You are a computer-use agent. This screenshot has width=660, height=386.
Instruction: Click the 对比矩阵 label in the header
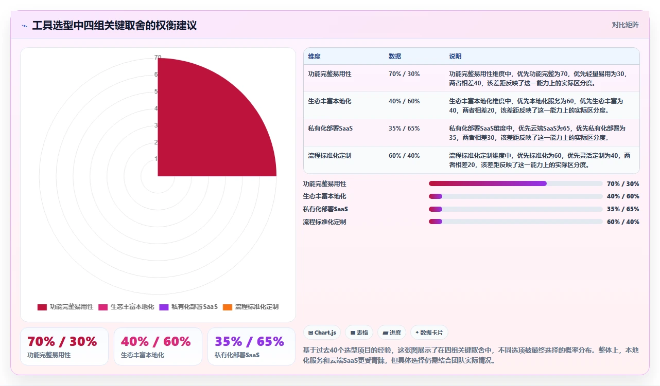coord(626,25)
